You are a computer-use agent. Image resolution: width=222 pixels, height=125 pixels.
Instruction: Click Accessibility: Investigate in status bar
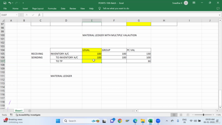[28, 115]
